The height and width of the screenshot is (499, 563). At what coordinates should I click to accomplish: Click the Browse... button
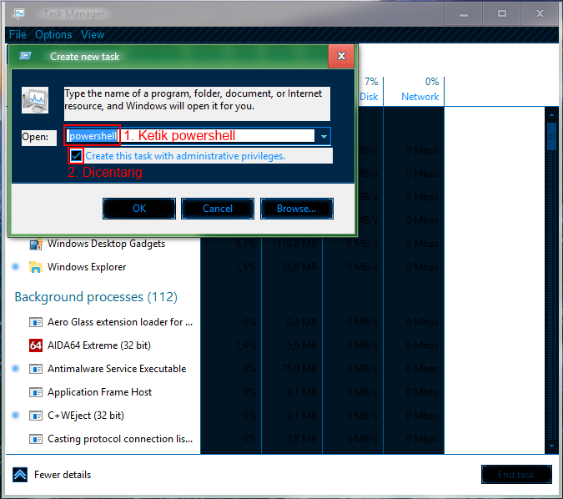pos(297,209)
